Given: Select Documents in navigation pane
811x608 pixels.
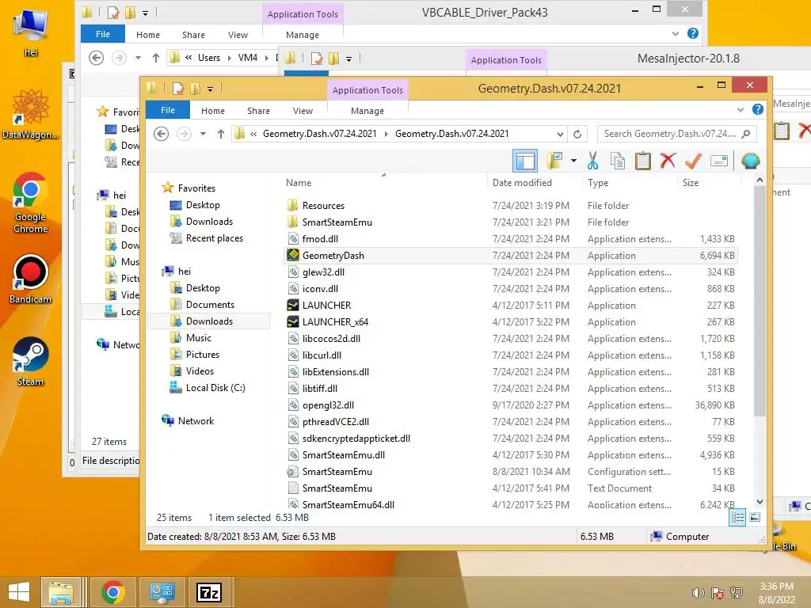Looking at the screenshot, I should pyautogui.click(x=210, y=305).
